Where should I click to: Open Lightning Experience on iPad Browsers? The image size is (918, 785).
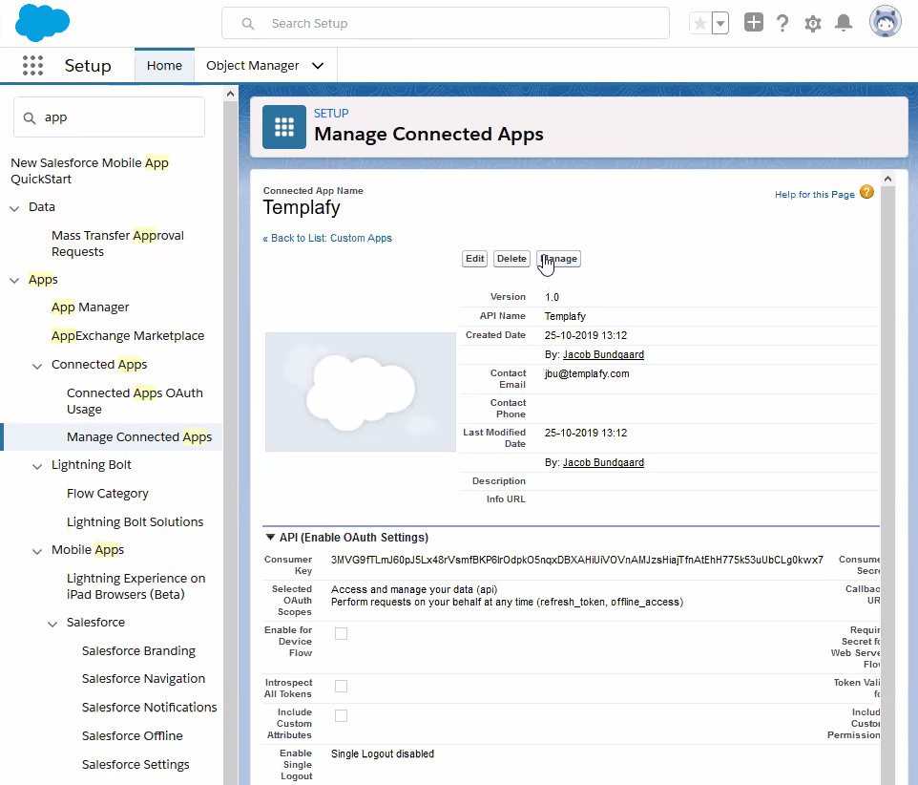tap(136, 585)
